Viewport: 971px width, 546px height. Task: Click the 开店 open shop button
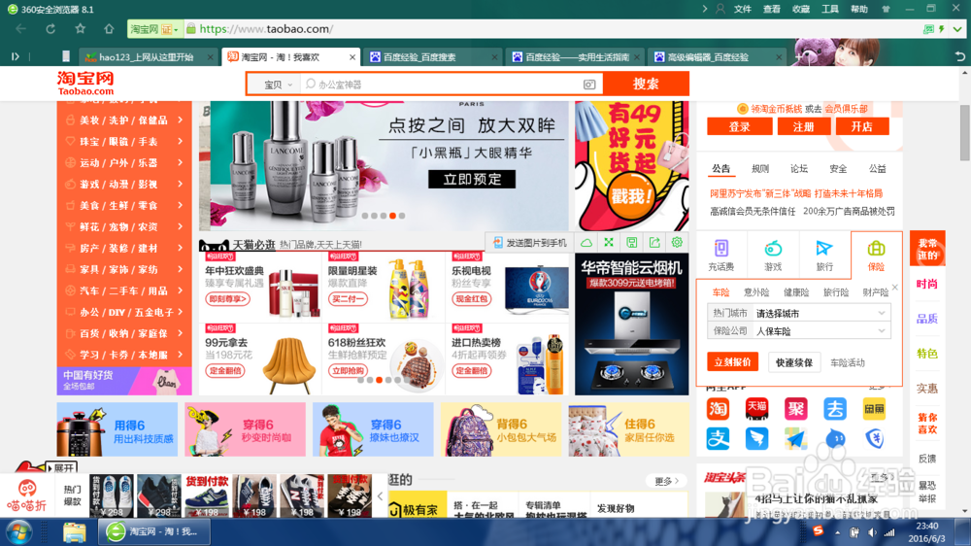[x=862, y=127]
